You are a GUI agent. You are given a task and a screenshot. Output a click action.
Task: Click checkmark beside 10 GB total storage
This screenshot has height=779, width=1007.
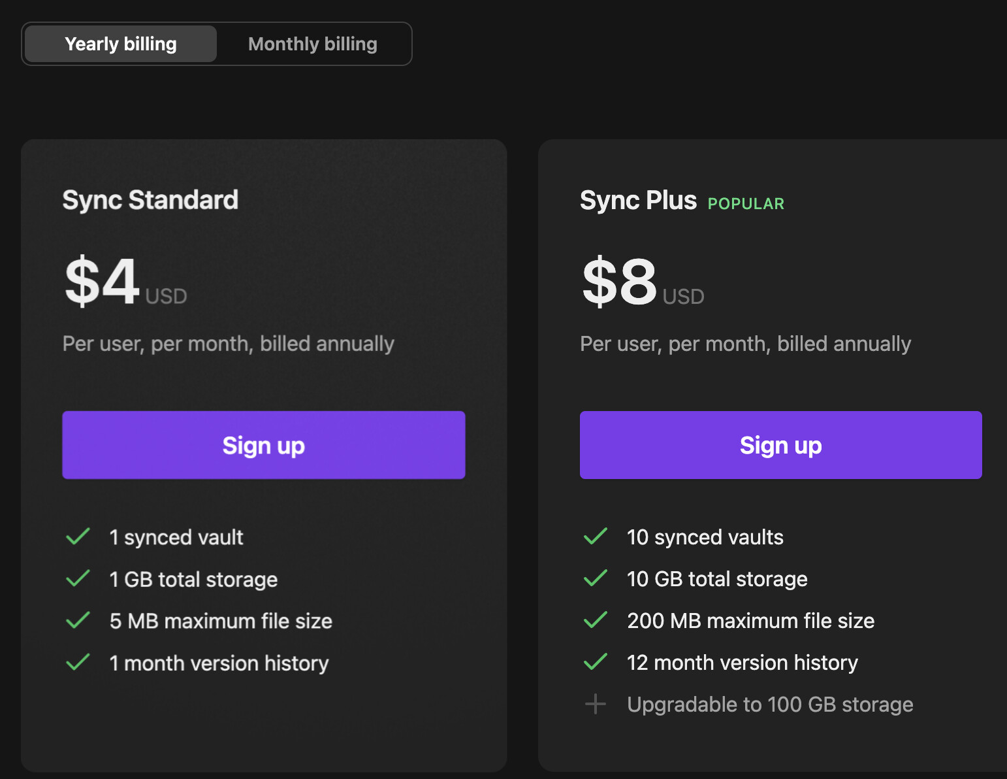coord(596,578)
